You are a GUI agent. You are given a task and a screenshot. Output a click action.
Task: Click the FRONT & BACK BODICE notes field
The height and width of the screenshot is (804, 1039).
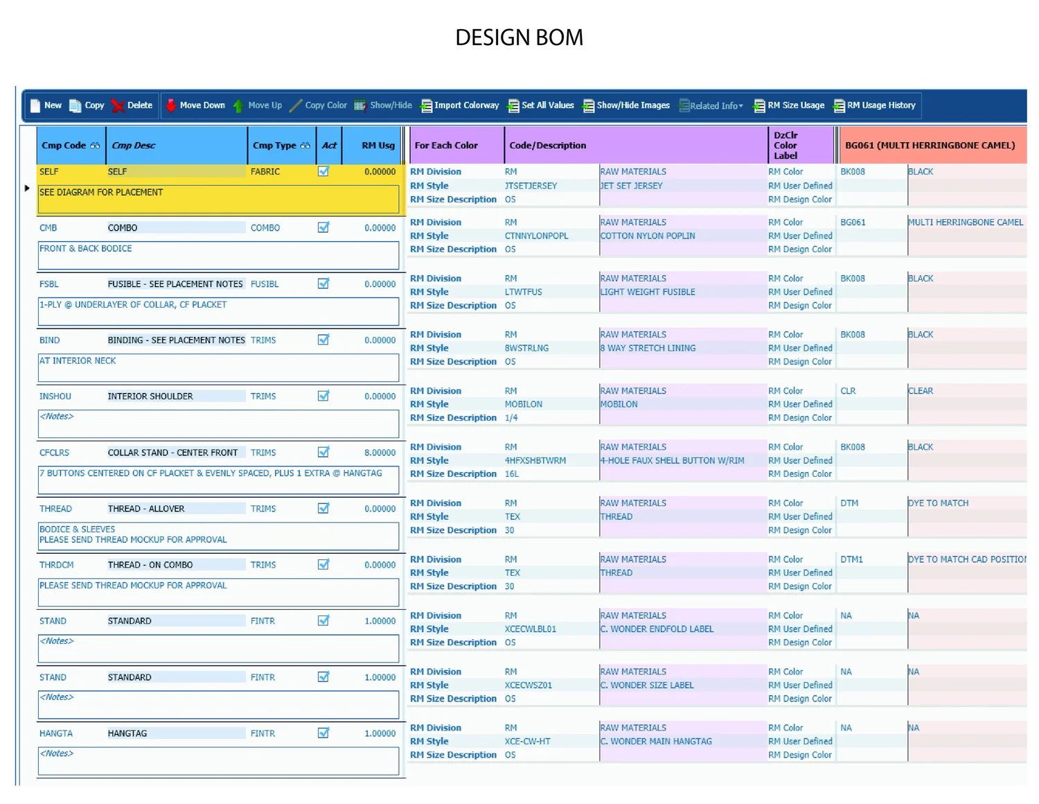pos(218,255)
